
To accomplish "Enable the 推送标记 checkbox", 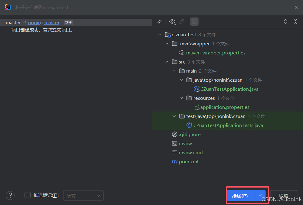I will 28,195.
